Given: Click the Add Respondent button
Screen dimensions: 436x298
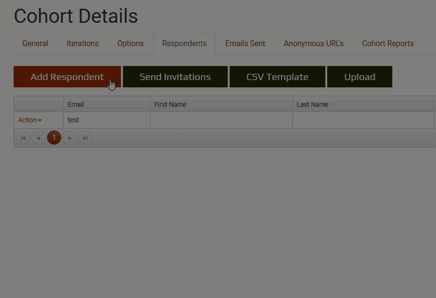Looking at the screenshot, I should coord(67,77).
